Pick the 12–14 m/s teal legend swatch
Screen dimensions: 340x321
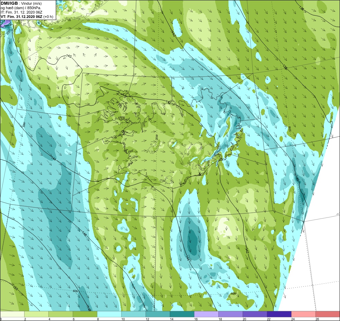point(158,314)
